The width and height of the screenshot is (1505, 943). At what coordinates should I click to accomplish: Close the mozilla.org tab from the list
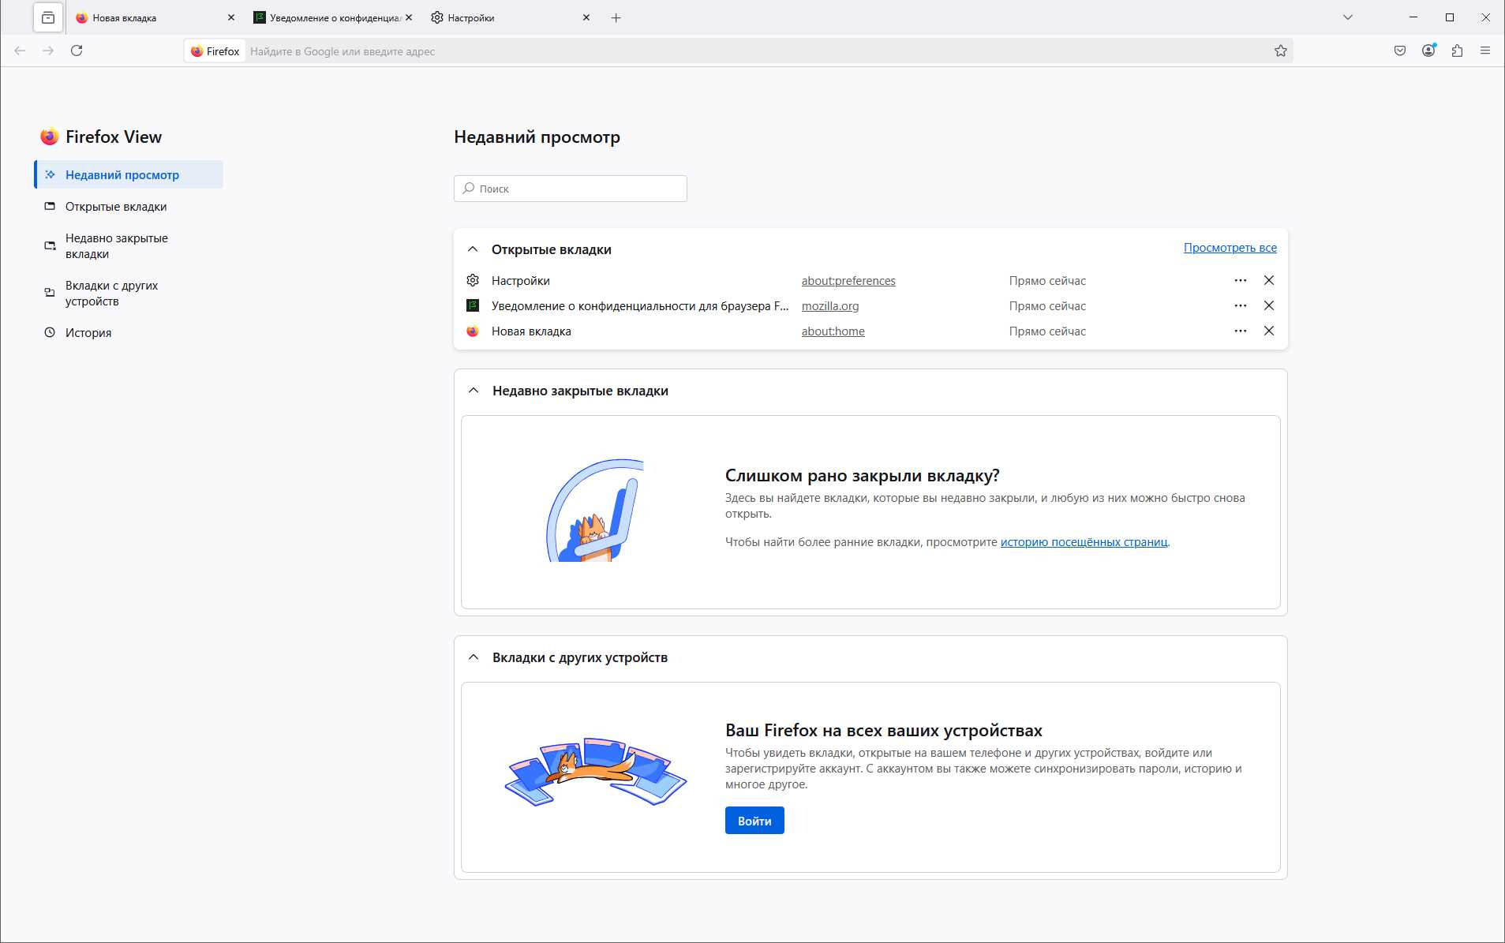point(1269,305)
